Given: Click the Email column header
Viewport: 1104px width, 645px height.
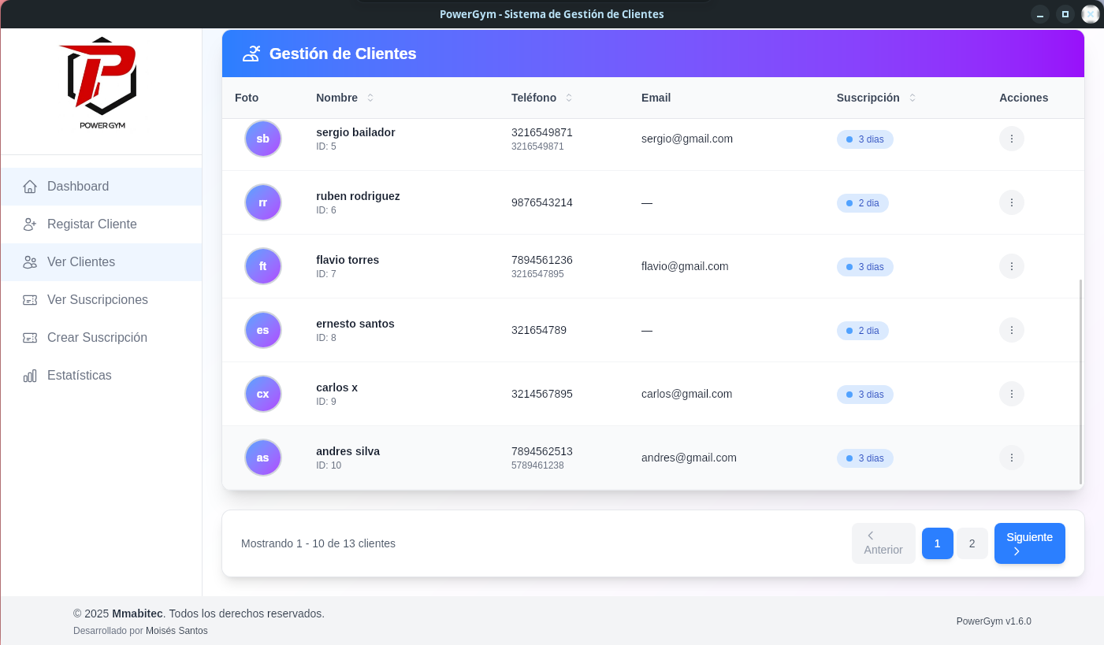Looking at the screenshot, I should pos(656,98).
